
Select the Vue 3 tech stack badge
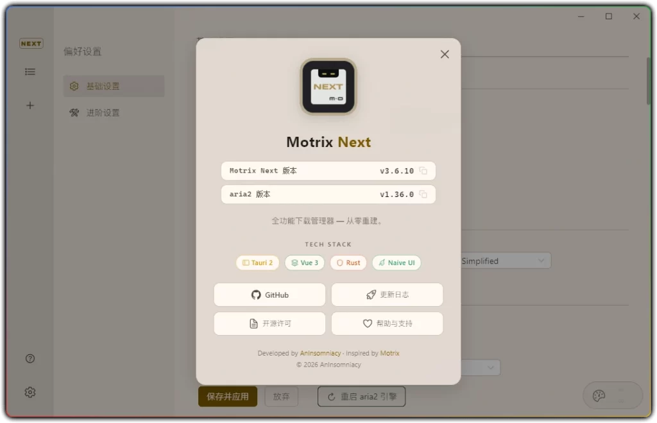tap(304, 263)
